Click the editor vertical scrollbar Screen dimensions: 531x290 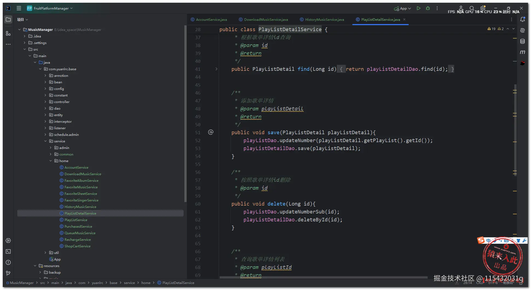pos(515,130)
